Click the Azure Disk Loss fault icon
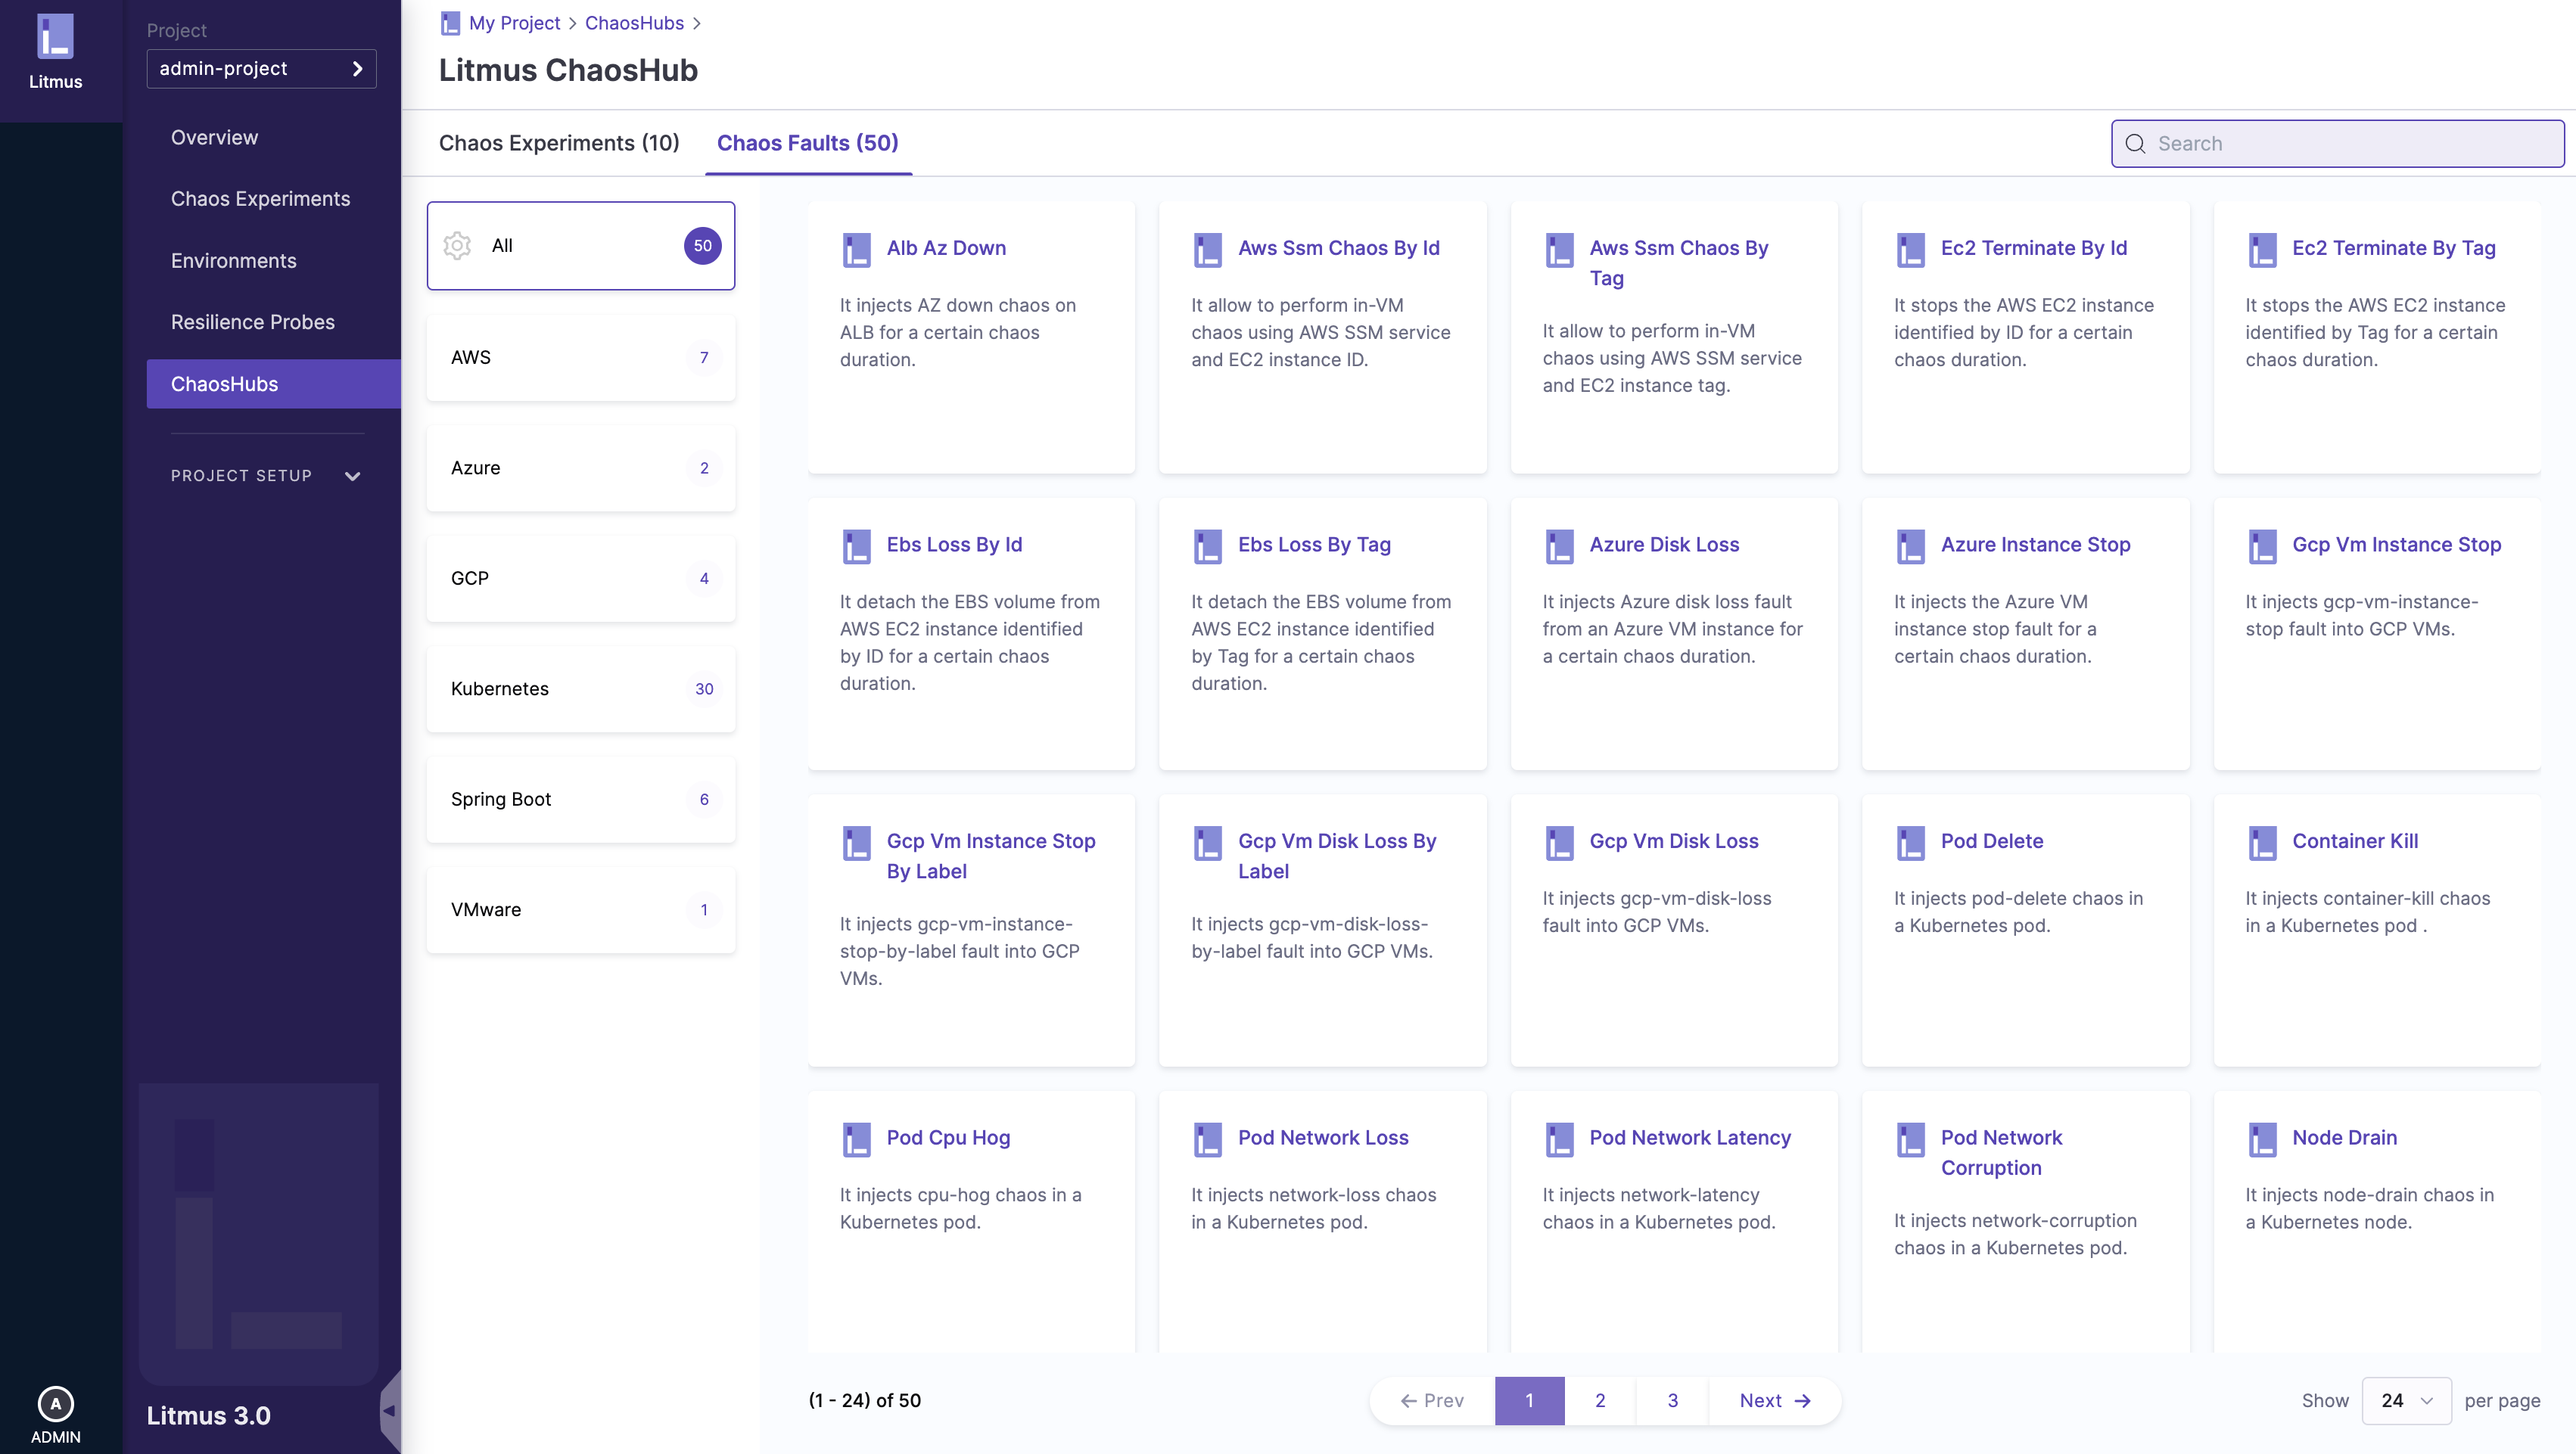The height and width of the screenshot is (1454, 2576). 1559,547
